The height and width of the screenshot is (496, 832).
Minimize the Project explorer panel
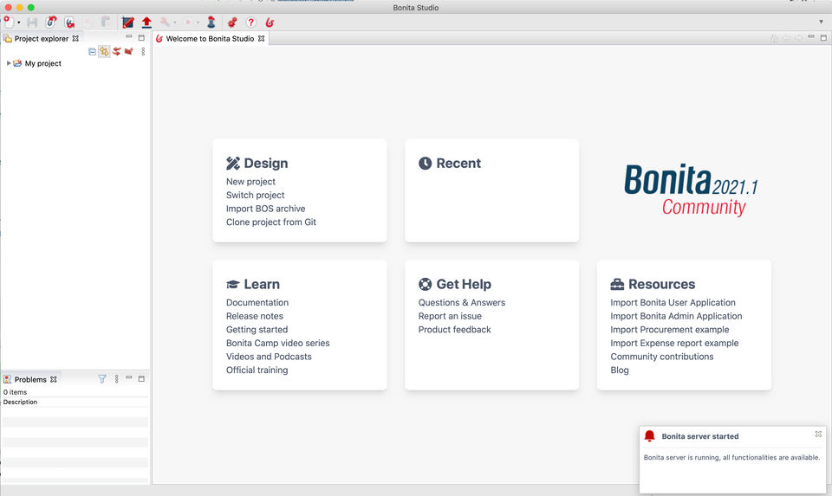coord(128,37)
